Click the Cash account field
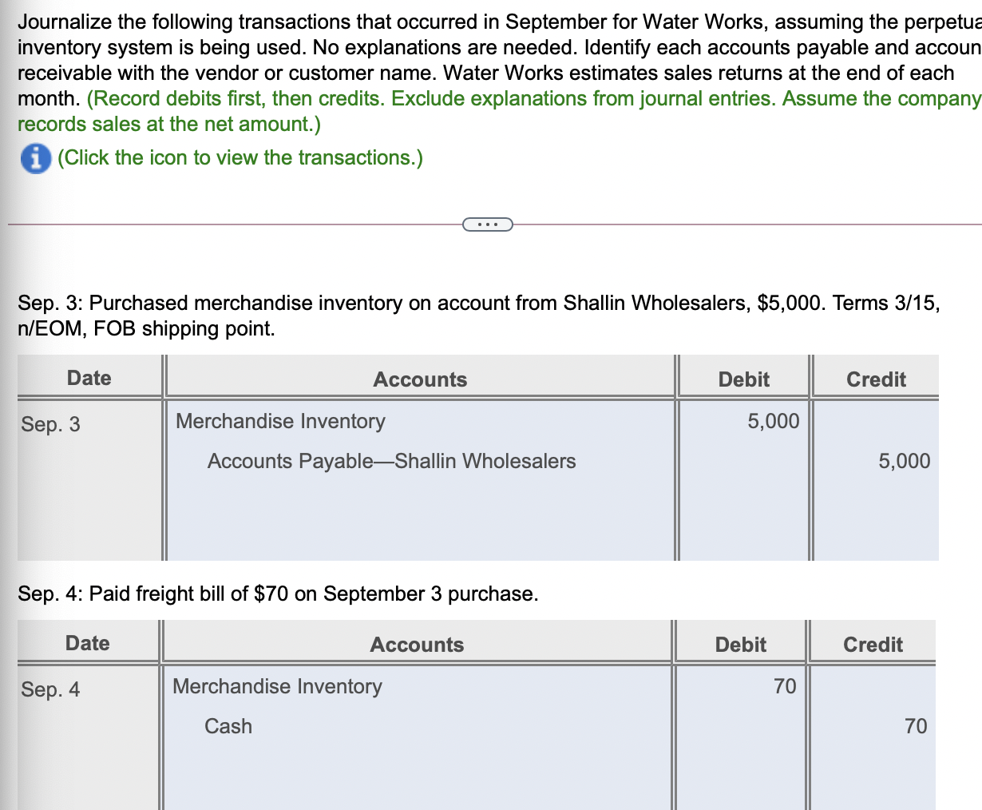982x810 pixels. point(417,726)
